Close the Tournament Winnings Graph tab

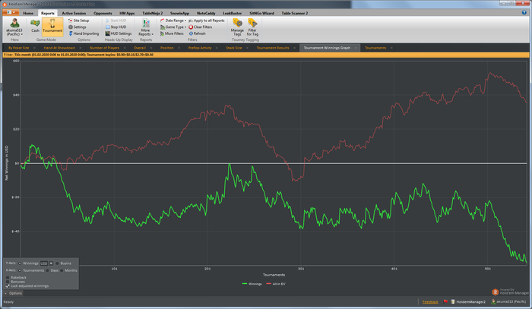tap(356, 48)
